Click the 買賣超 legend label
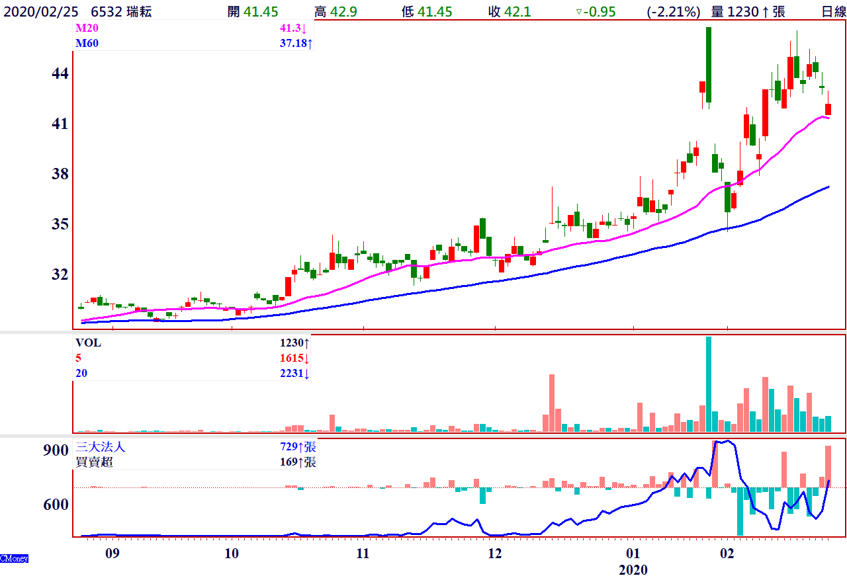 coord(94,462)
